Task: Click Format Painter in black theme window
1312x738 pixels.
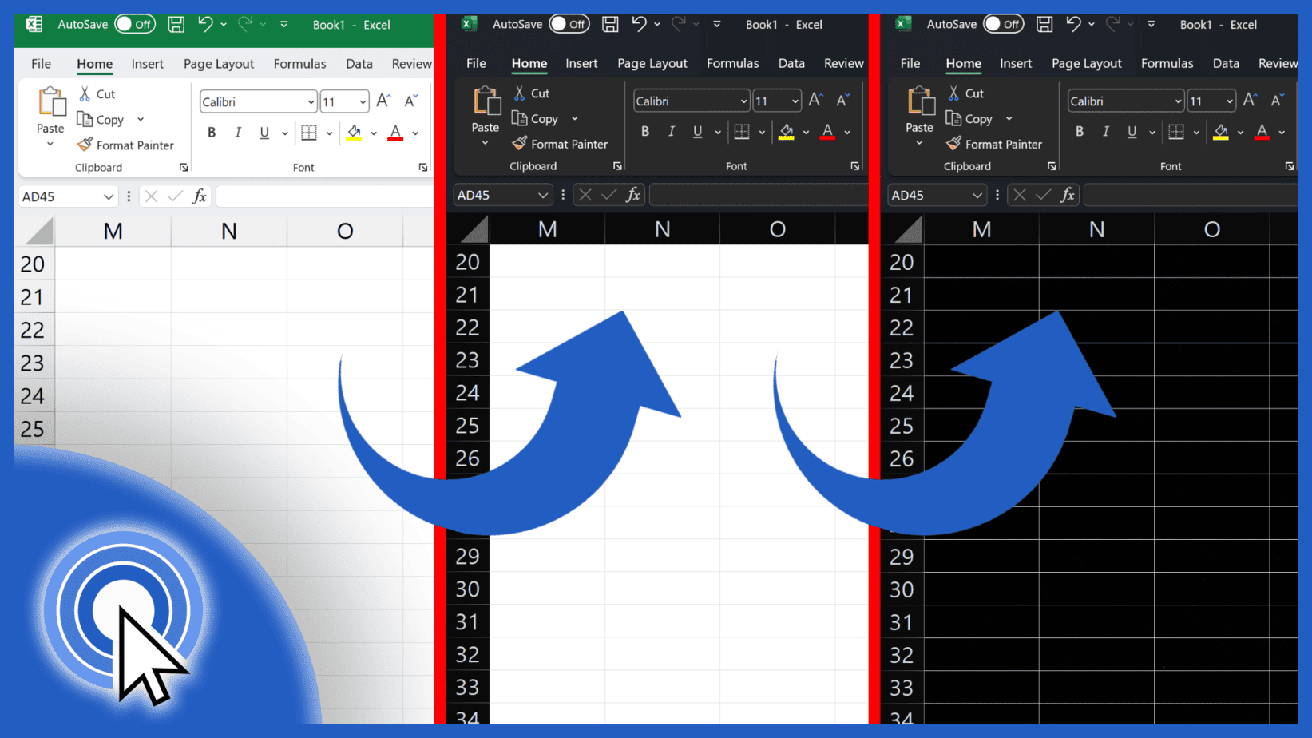Action: [994, 145]
